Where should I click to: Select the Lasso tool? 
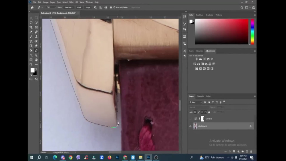pos(31,23)
